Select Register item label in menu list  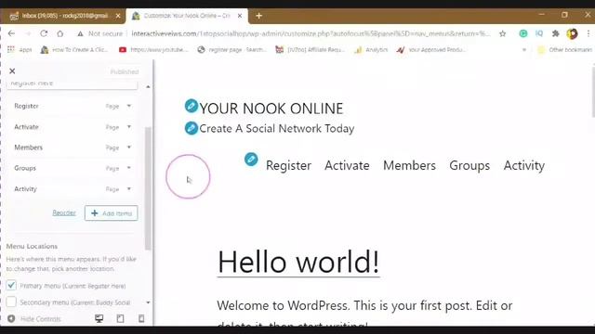26,106
